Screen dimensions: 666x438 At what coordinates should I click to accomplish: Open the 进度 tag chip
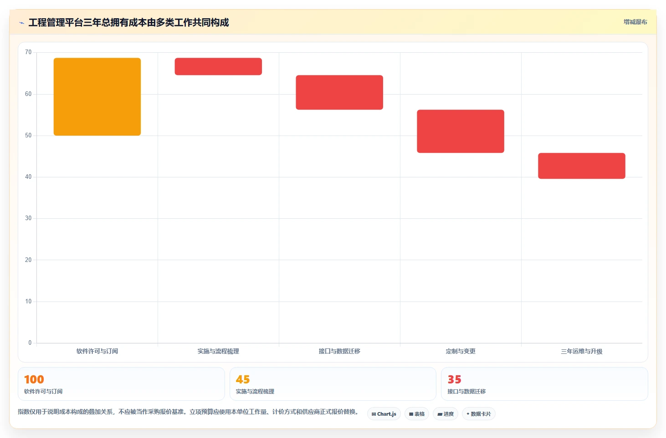coord(446,414)
